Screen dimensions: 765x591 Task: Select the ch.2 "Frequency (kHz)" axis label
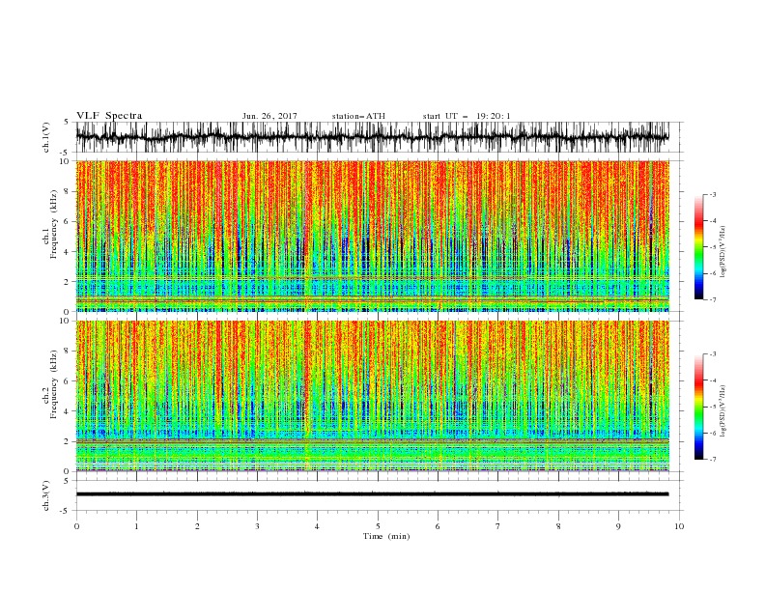53,384
